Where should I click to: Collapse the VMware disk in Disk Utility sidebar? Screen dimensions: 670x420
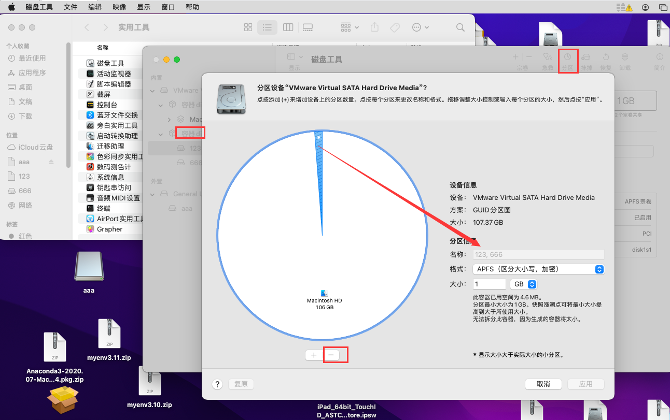click(152, 90)
